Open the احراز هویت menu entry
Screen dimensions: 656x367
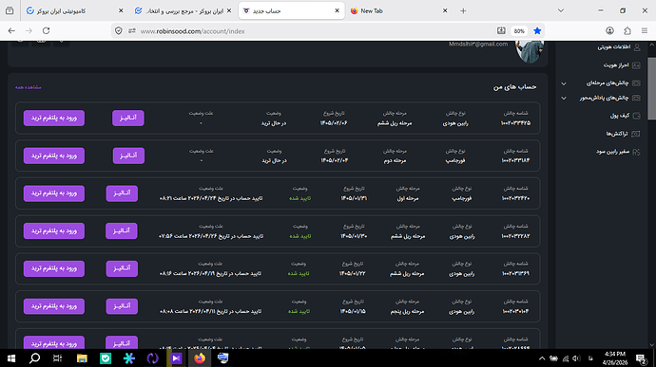coord(616,65)
